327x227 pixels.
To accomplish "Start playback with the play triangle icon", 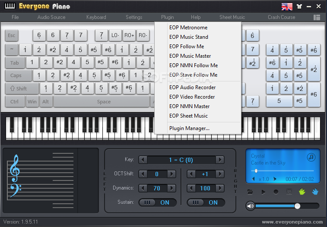I will coord(264,192).
